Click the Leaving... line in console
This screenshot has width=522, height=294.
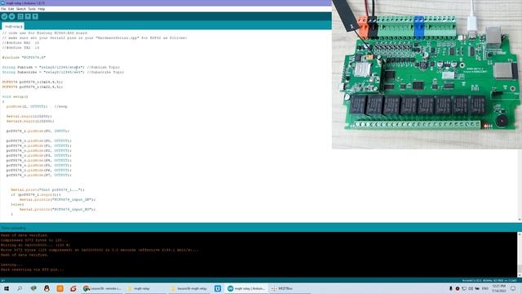pos(11,265)
